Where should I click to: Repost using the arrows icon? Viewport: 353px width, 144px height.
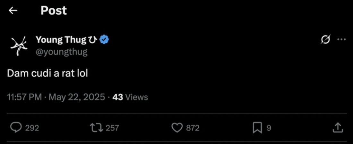(x=97, y=128)
